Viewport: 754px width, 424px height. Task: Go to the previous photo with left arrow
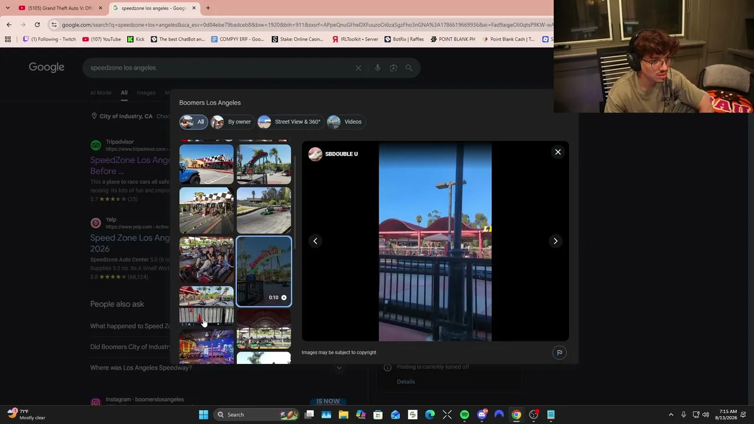coord(315,241)
